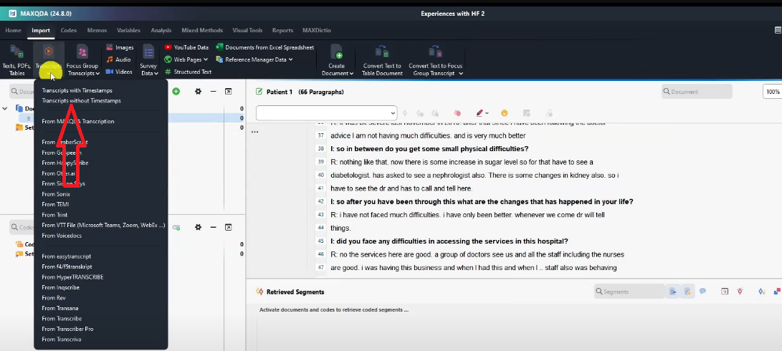
Task: Import Audio files
Action: 119,59
